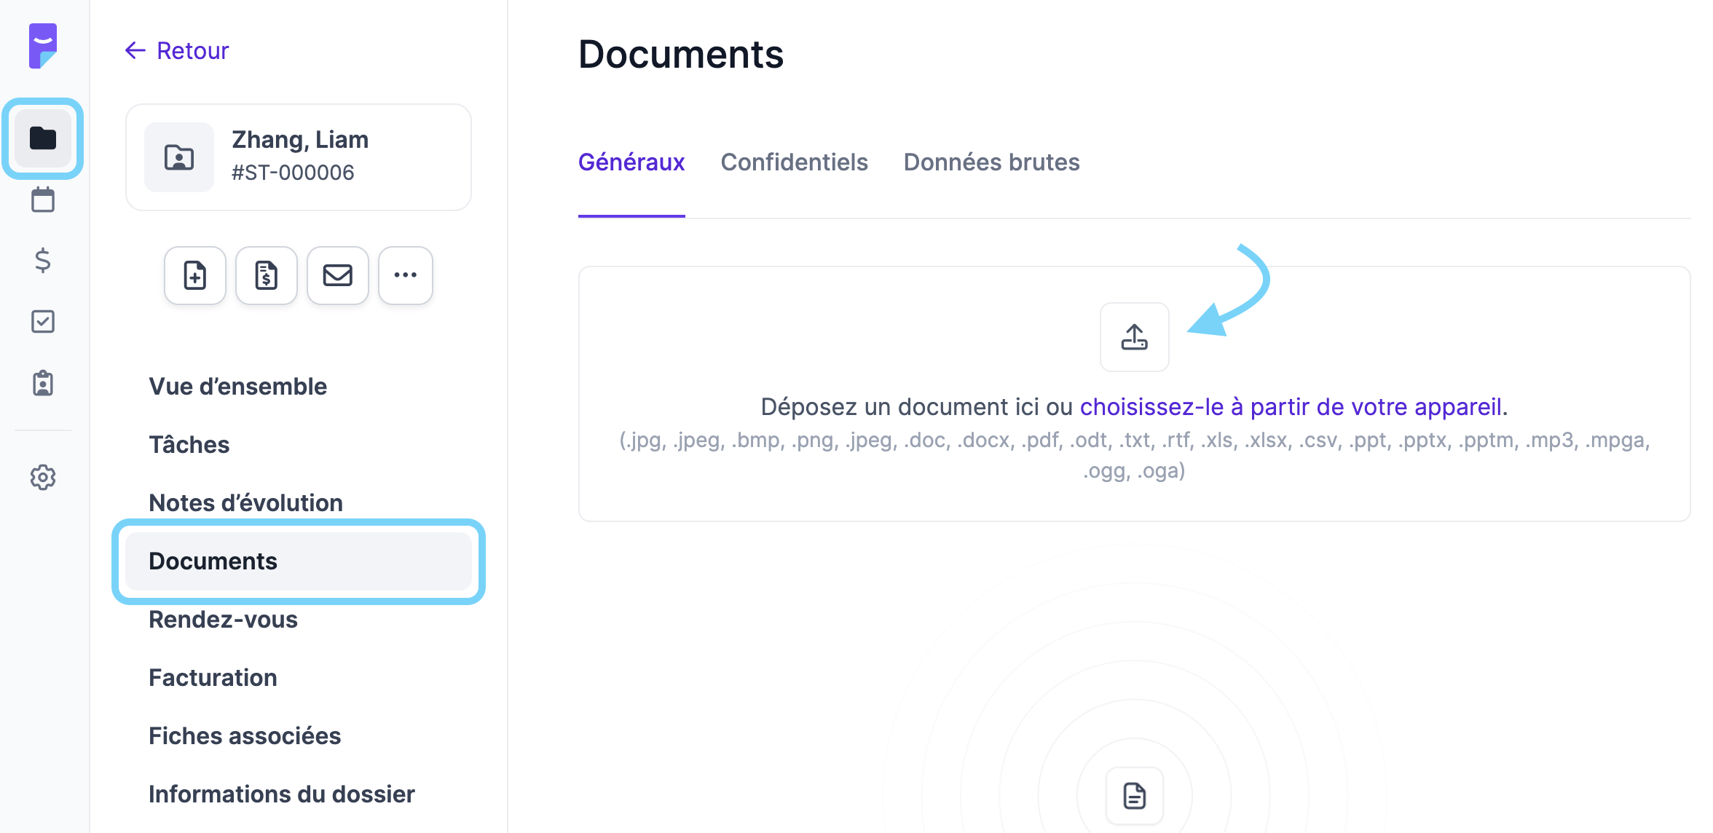Go back using the Retour link

177,50
